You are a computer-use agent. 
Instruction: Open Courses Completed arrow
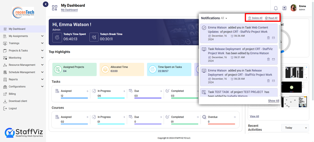tap(198, 117)
